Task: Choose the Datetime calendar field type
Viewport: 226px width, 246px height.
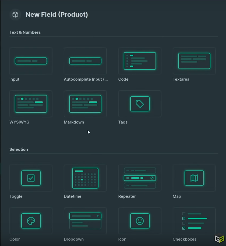Action: 85,178
